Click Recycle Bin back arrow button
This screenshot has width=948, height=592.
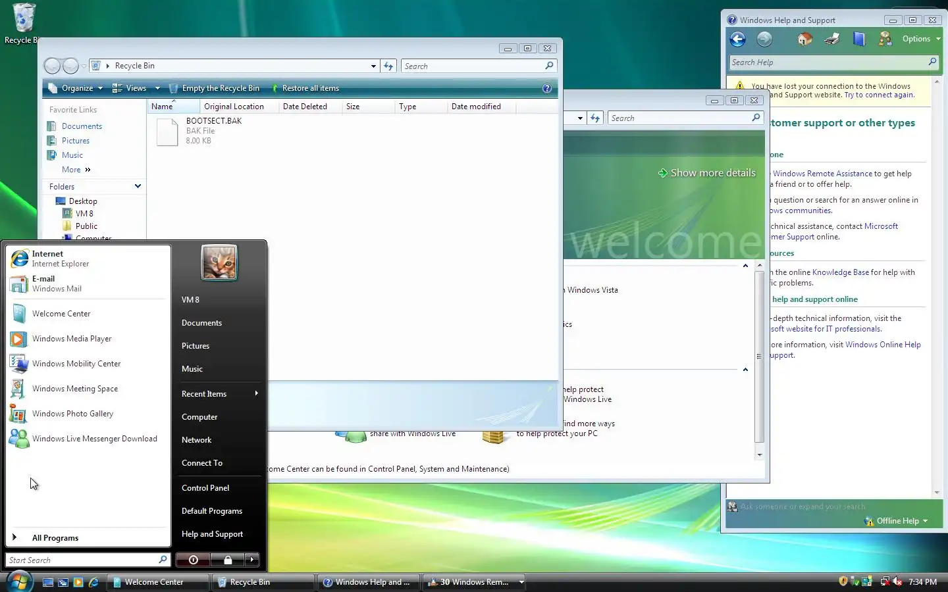point(52,66)
